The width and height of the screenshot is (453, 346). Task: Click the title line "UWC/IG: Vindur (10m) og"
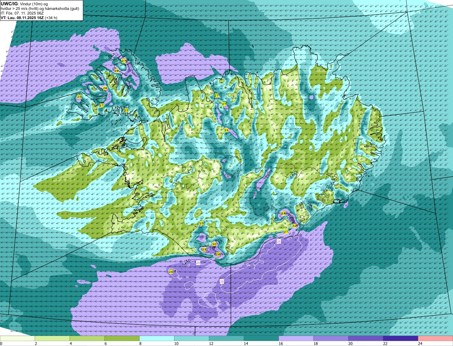24,3
